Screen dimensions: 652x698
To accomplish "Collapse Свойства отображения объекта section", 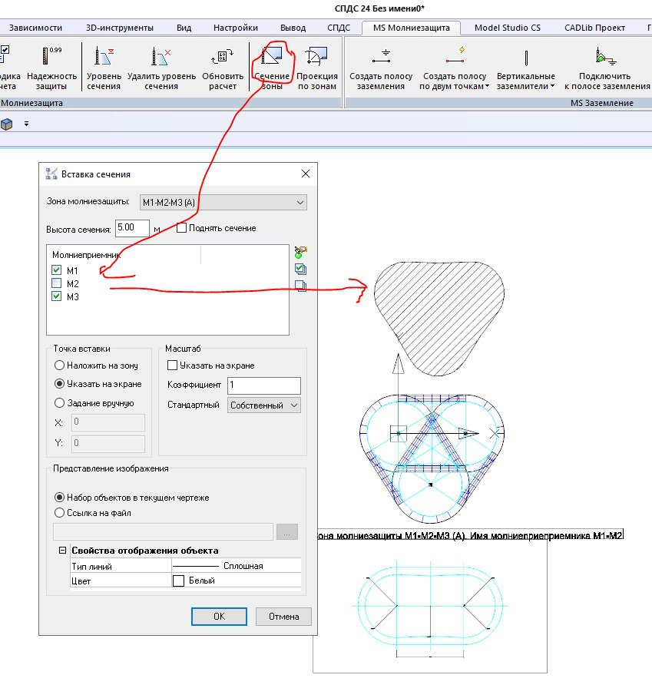I will 62,551.
